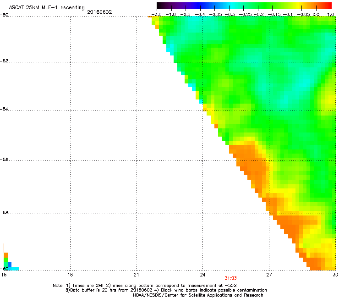Click the color bar label "-0.1"

click(288, 15)
